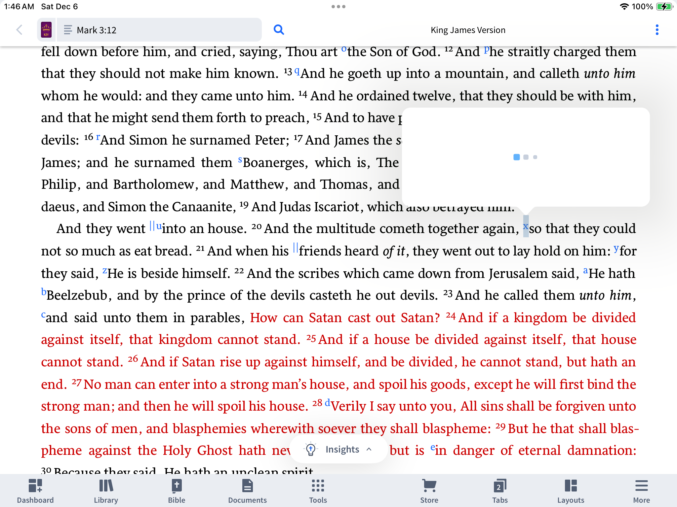
Task: Open the three-dot panel options menu
Action: point(657,30)
